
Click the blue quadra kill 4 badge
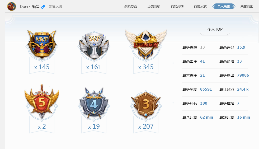(x=94, y=103)
